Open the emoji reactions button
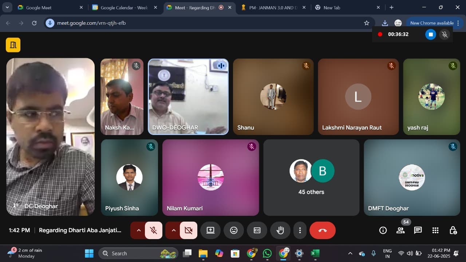This screenshot has width=466, height=262. coord(234,230)
